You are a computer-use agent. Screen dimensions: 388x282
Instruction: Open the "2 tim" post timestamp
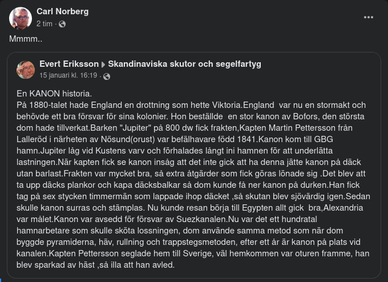[45, 24]
